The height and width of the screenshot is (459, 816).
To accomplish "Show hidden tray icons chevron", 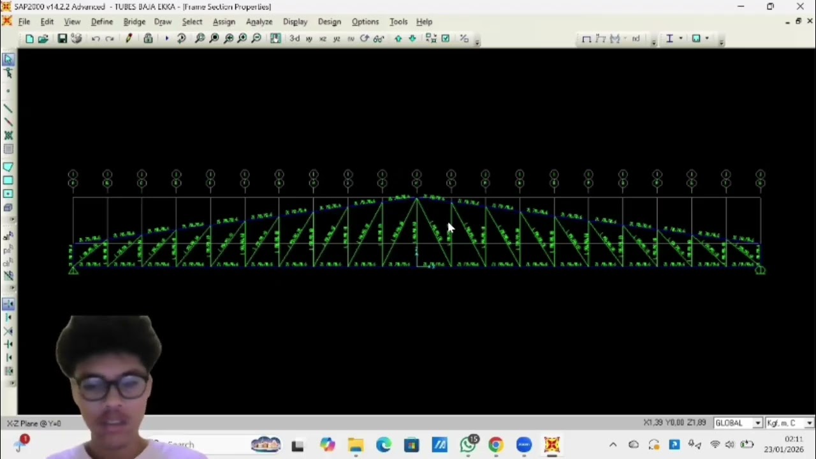I will 613,444.
